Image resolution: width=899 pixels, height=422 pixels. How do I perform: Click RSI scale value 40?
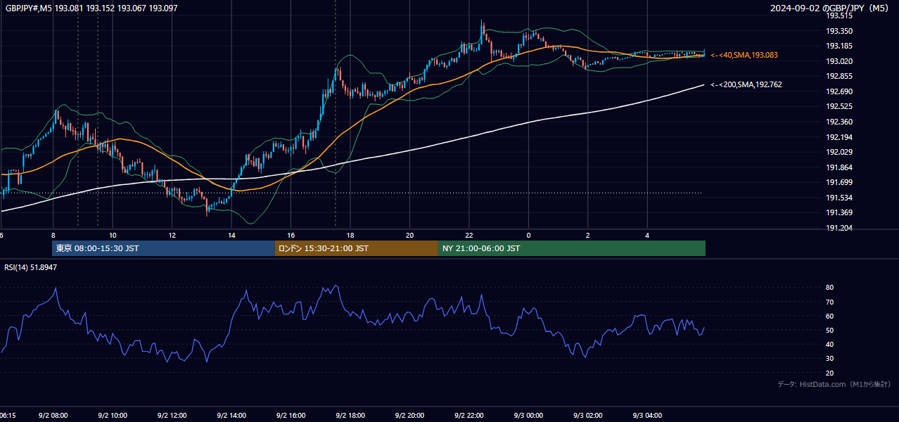tap(830, 344)
